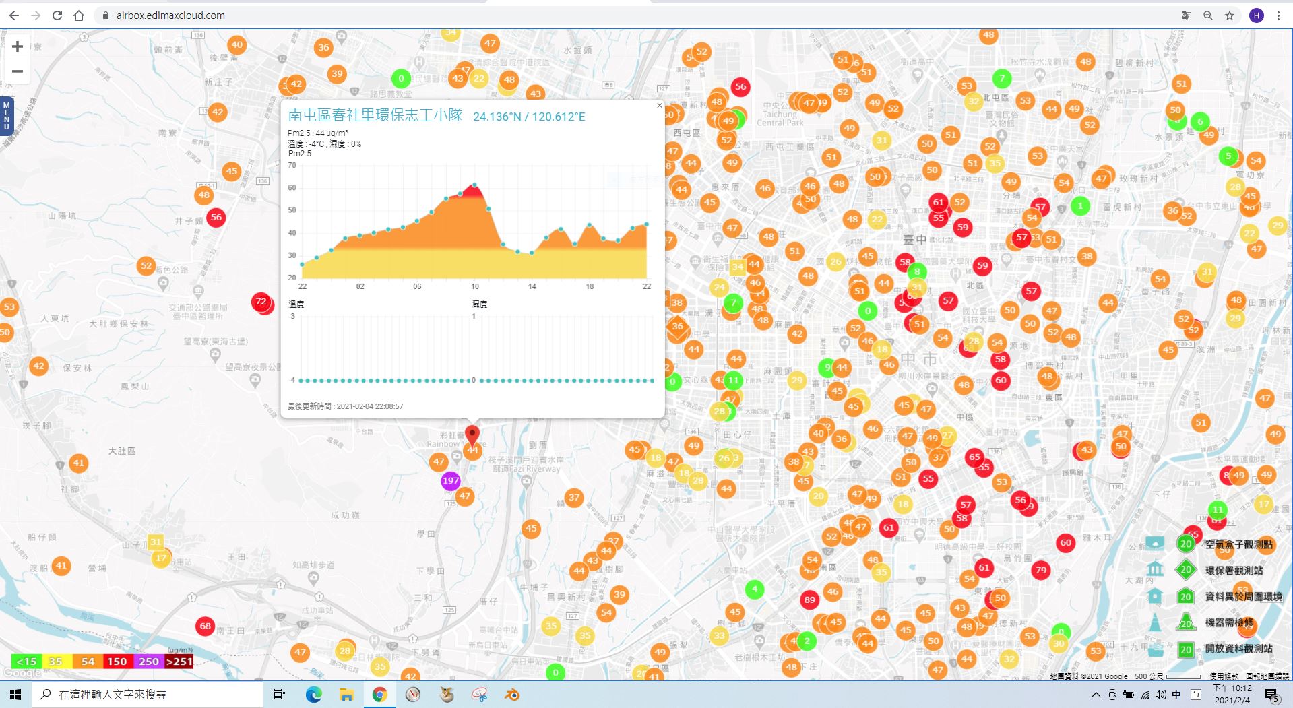
Task: Reload the page
Action: [x=57, y=15]
